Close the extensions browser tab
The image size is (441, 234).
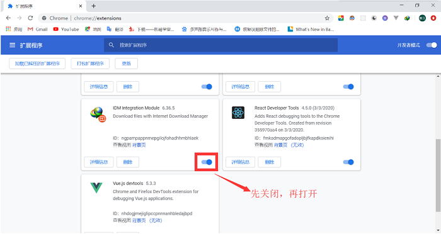[x=81, y=6]
